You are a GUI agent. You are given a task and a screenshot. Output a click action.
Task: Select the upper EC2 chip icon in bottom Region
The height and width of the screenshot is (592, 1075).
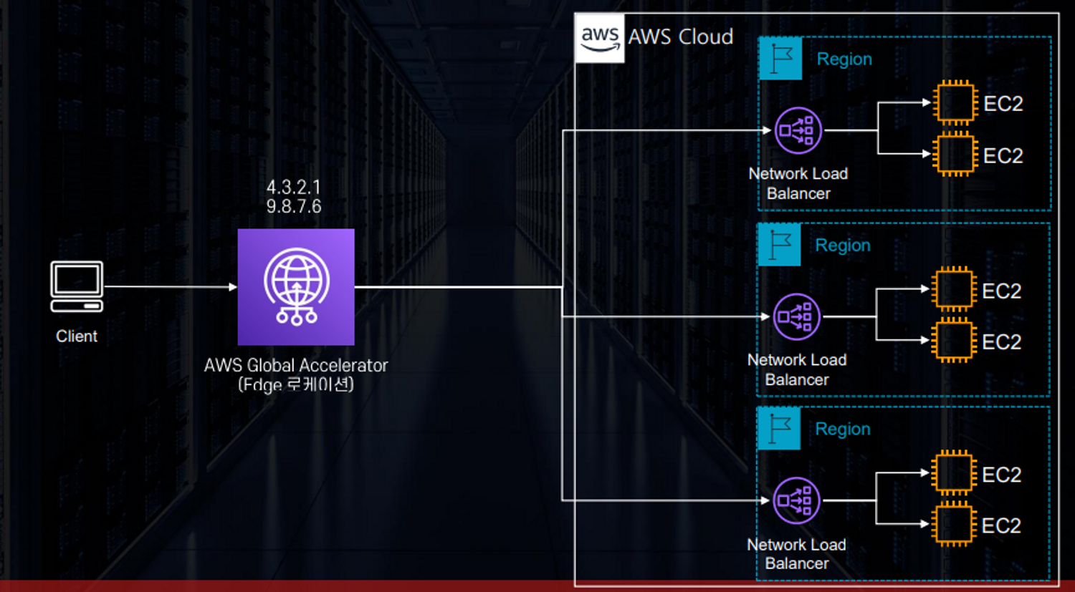[x=953, y=473]
